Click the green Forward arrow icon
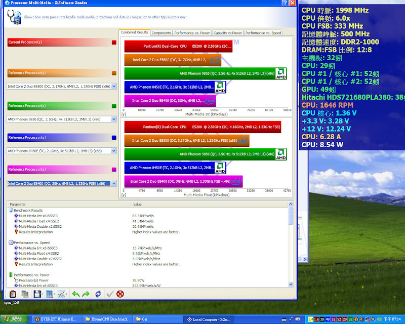Viewport: 405px width, 324px height. [x=85, y=294]
